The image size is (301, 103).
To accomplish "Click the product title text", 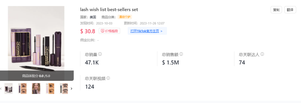I will 109,9.
